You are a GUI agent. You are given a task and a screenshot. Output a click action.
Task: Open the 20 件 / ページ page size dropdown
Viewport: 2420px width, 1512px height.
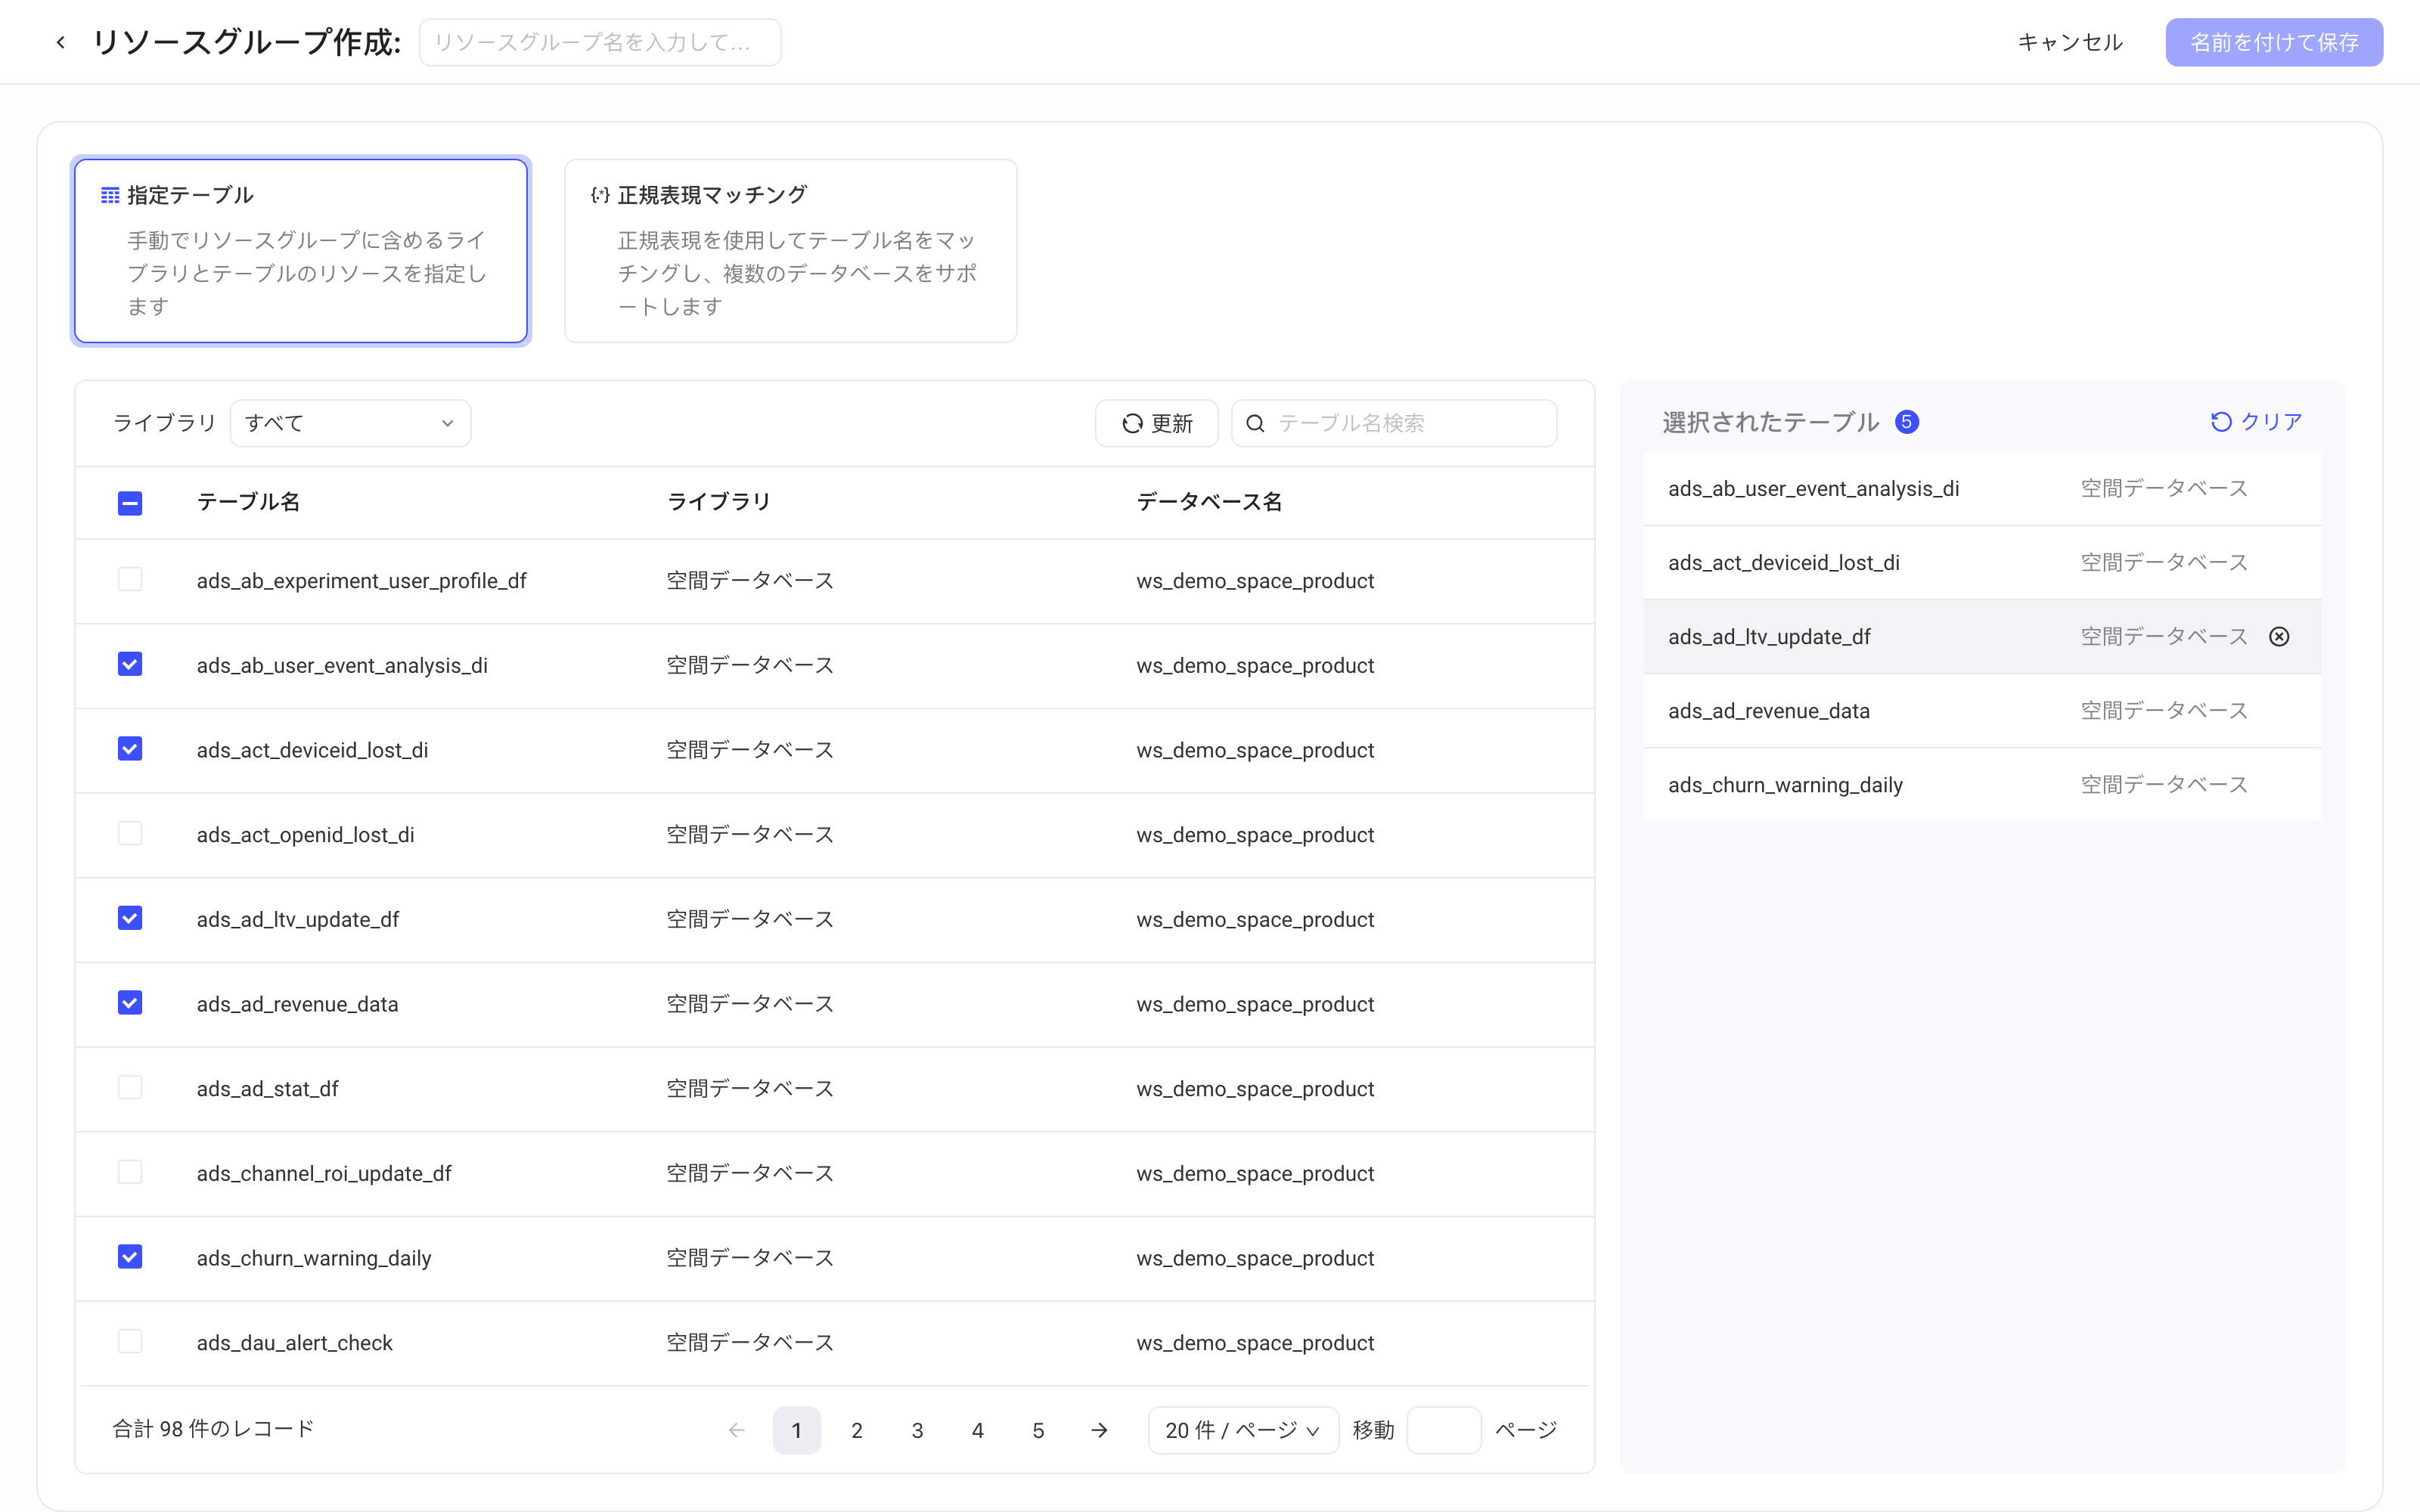(x=1243, y=1430)
